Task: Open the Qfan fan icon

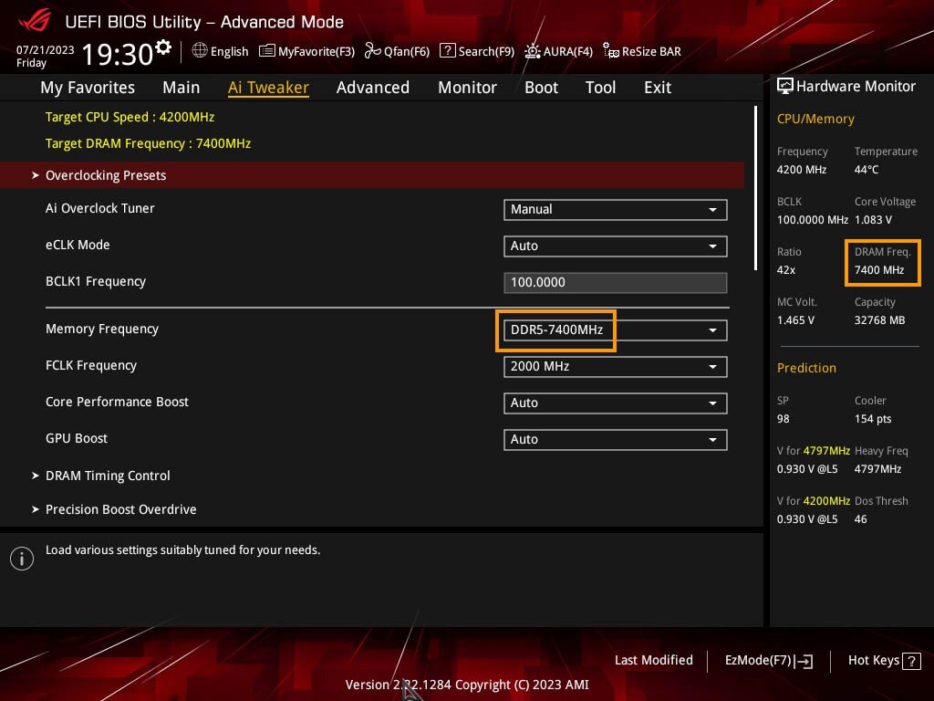Action: (x=372, y=51)
